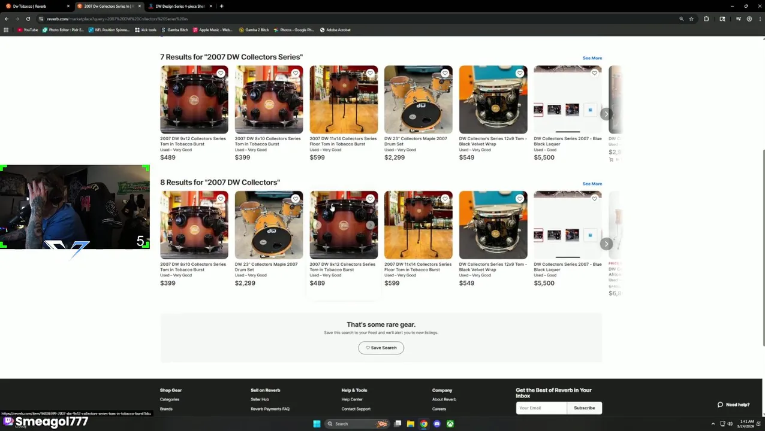Open the kick tools bookmark

(146, 30)
